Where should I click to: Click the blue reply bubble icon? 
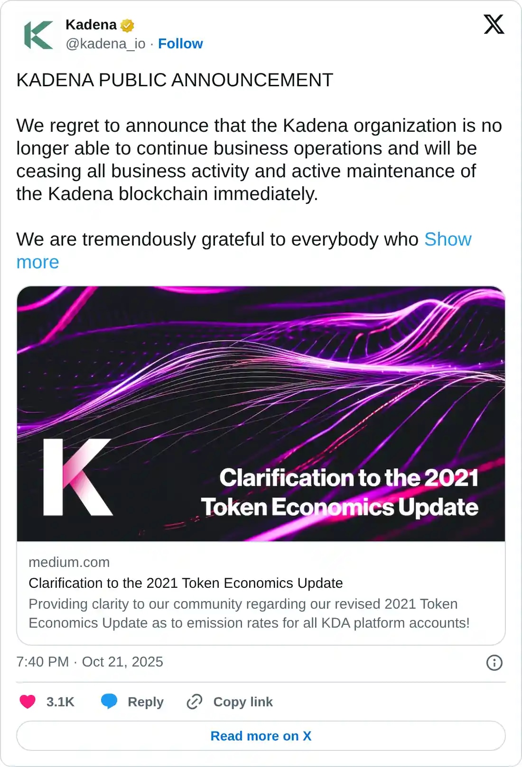click(x=109, y=701)
